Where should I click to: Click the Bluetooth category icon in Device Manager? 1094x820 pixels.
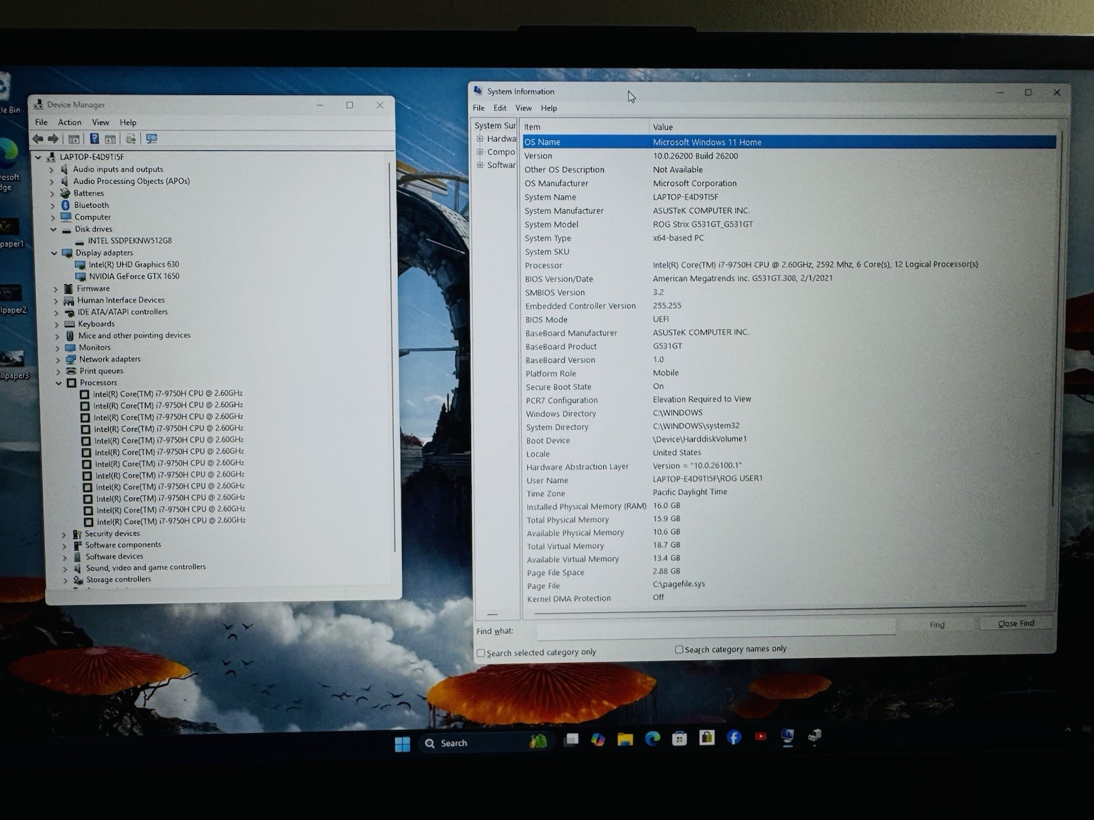pyautogui.click(x=66, y=205)
